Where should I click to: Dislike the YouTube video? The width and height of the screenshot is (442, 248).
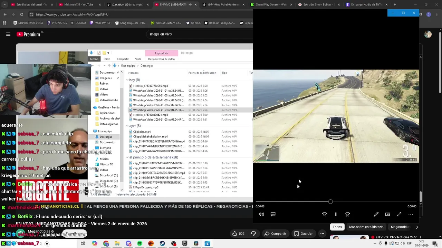click(x=253, y=234)
